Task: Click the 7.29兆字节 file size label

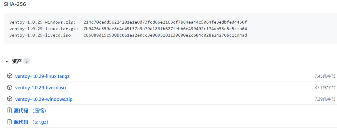Action: click(x=325, y=99)
